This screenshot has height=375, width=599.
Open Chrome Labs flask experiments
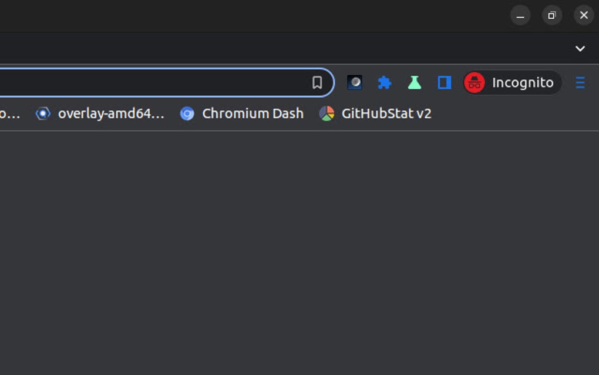[x=415, y=83]
